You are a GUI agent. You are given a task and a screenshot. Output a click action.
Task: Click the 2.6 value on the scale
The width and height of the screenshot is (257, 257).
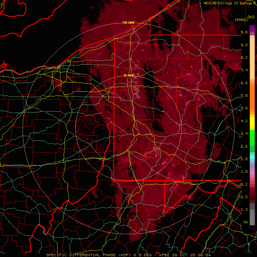click(244, 146)
